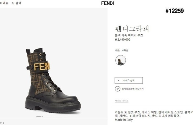Click the 펜디그라피 product title

point(132,29)
